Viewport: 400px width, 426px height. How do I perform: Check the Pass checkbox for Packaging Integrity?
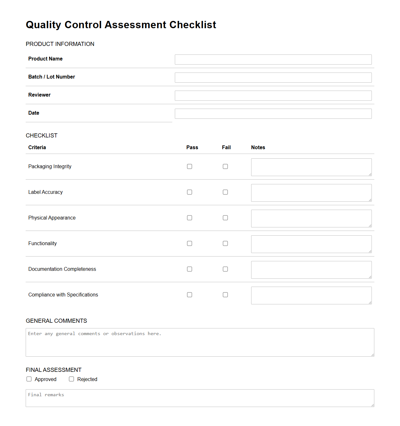[189, 166]
